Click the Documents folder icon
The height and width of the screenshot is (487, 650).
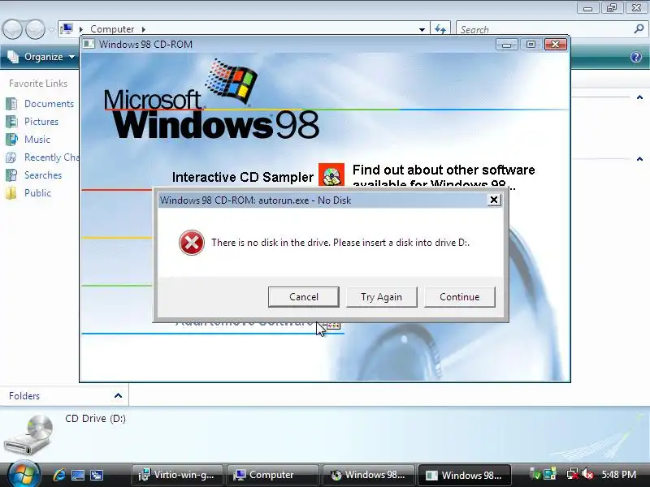coord(11,104)
